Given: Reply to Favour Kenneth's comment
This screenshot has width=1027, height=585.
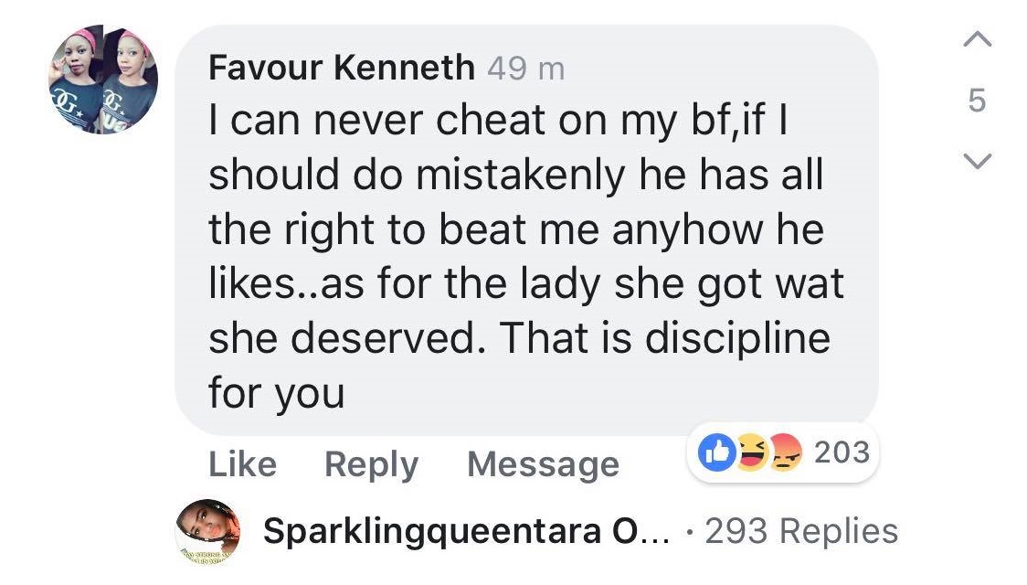Looking at the screenshot, I should (x=371, y=464).
